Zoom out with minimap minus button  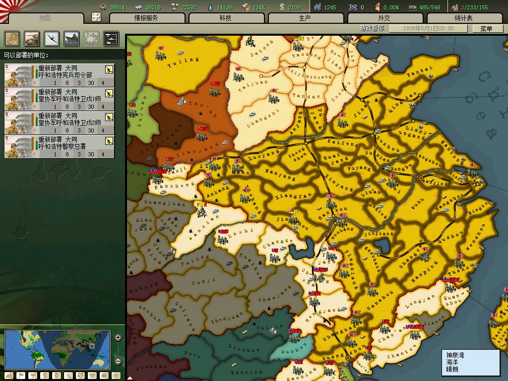(118, 361)
